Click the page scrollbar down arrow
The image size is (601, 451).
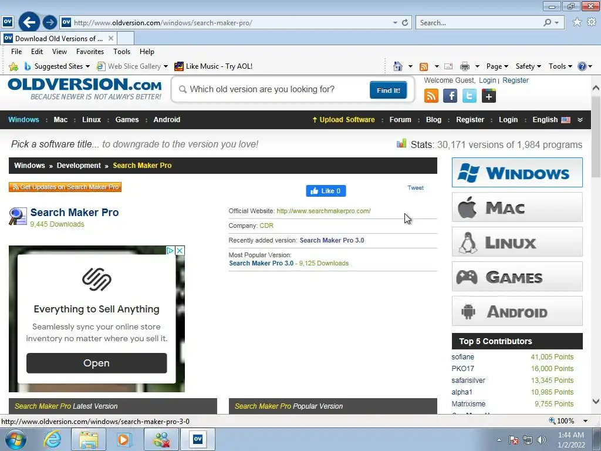tap(596, 402)
